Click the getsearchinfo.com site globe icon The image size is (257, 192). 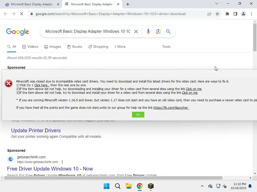11,159
